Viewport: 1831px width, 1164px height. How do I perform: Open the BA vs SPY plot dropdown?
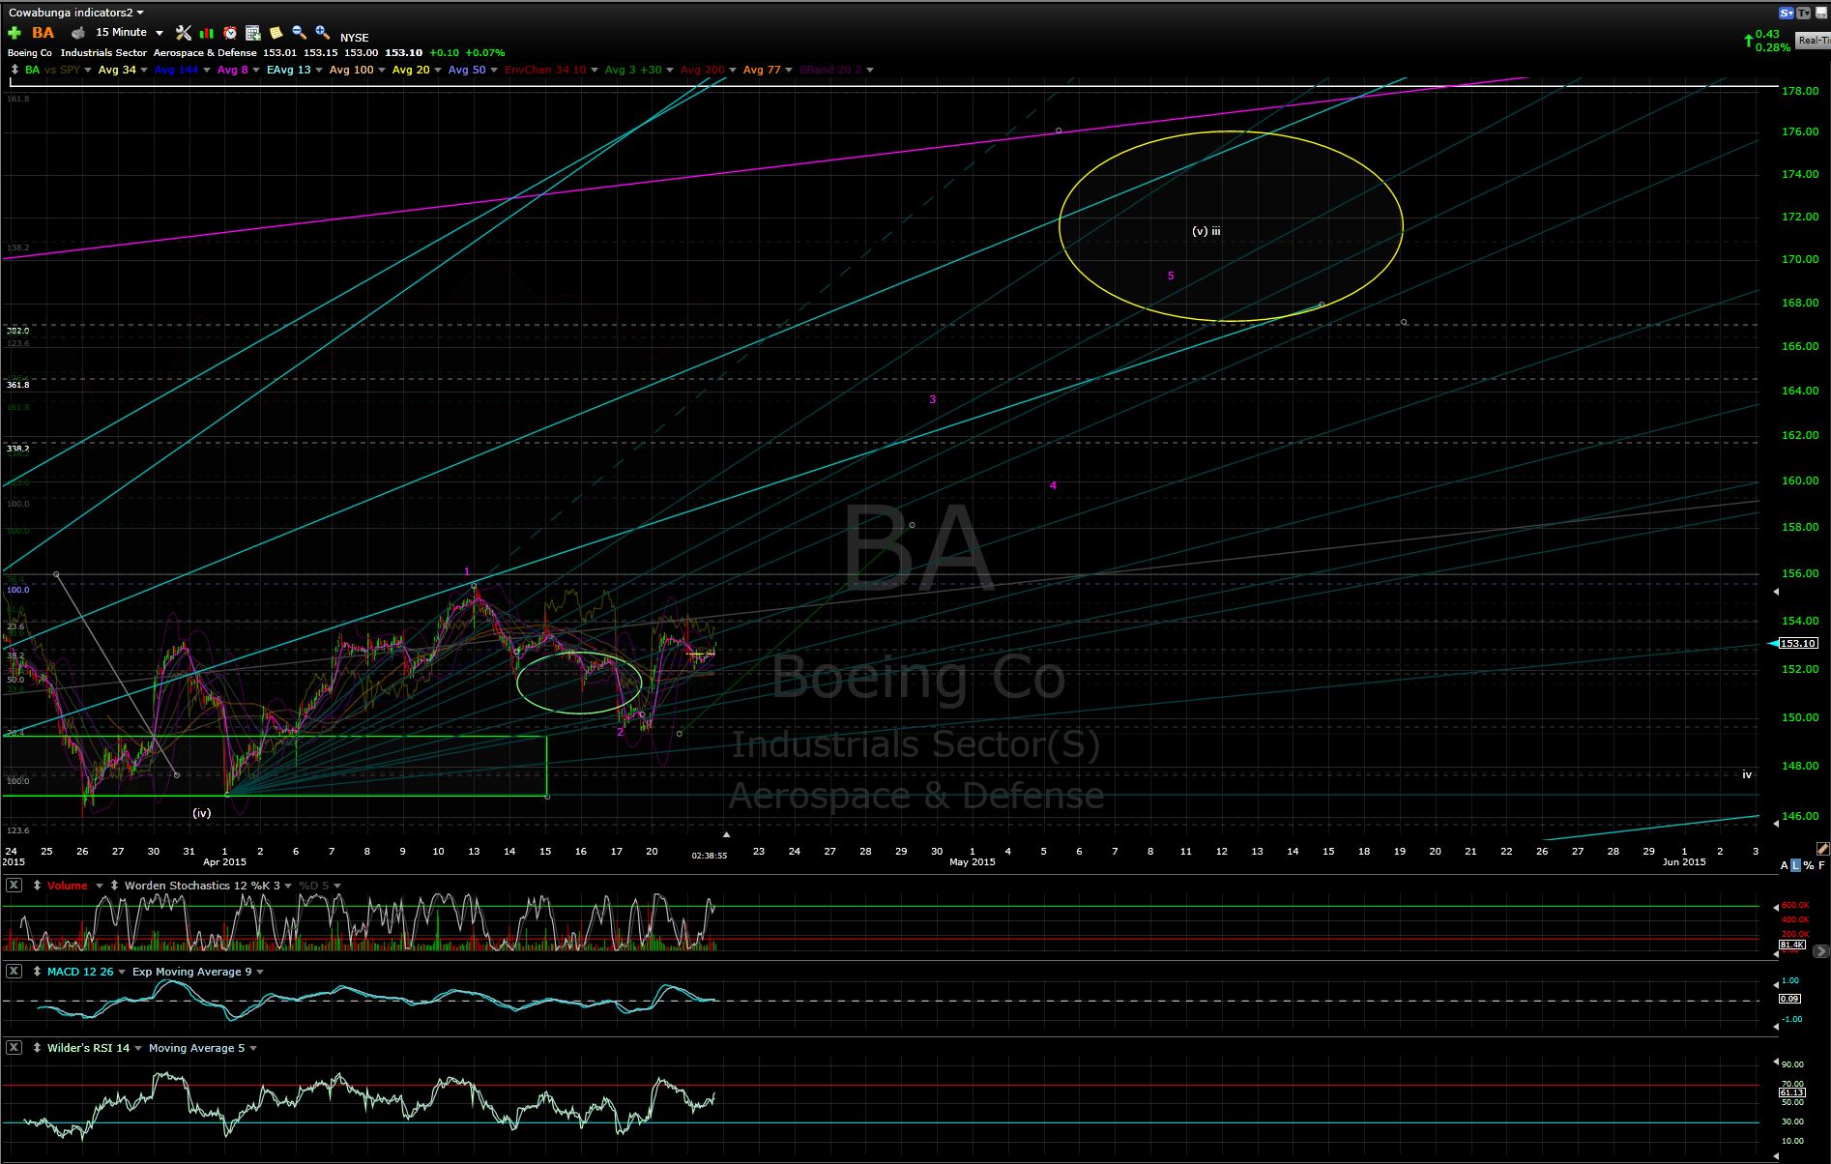point(89,70)
